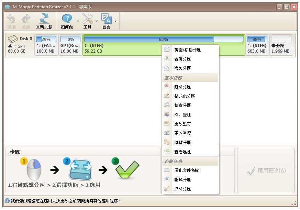
Task: Click the info icon in the status bar
Action: (7, 201)
